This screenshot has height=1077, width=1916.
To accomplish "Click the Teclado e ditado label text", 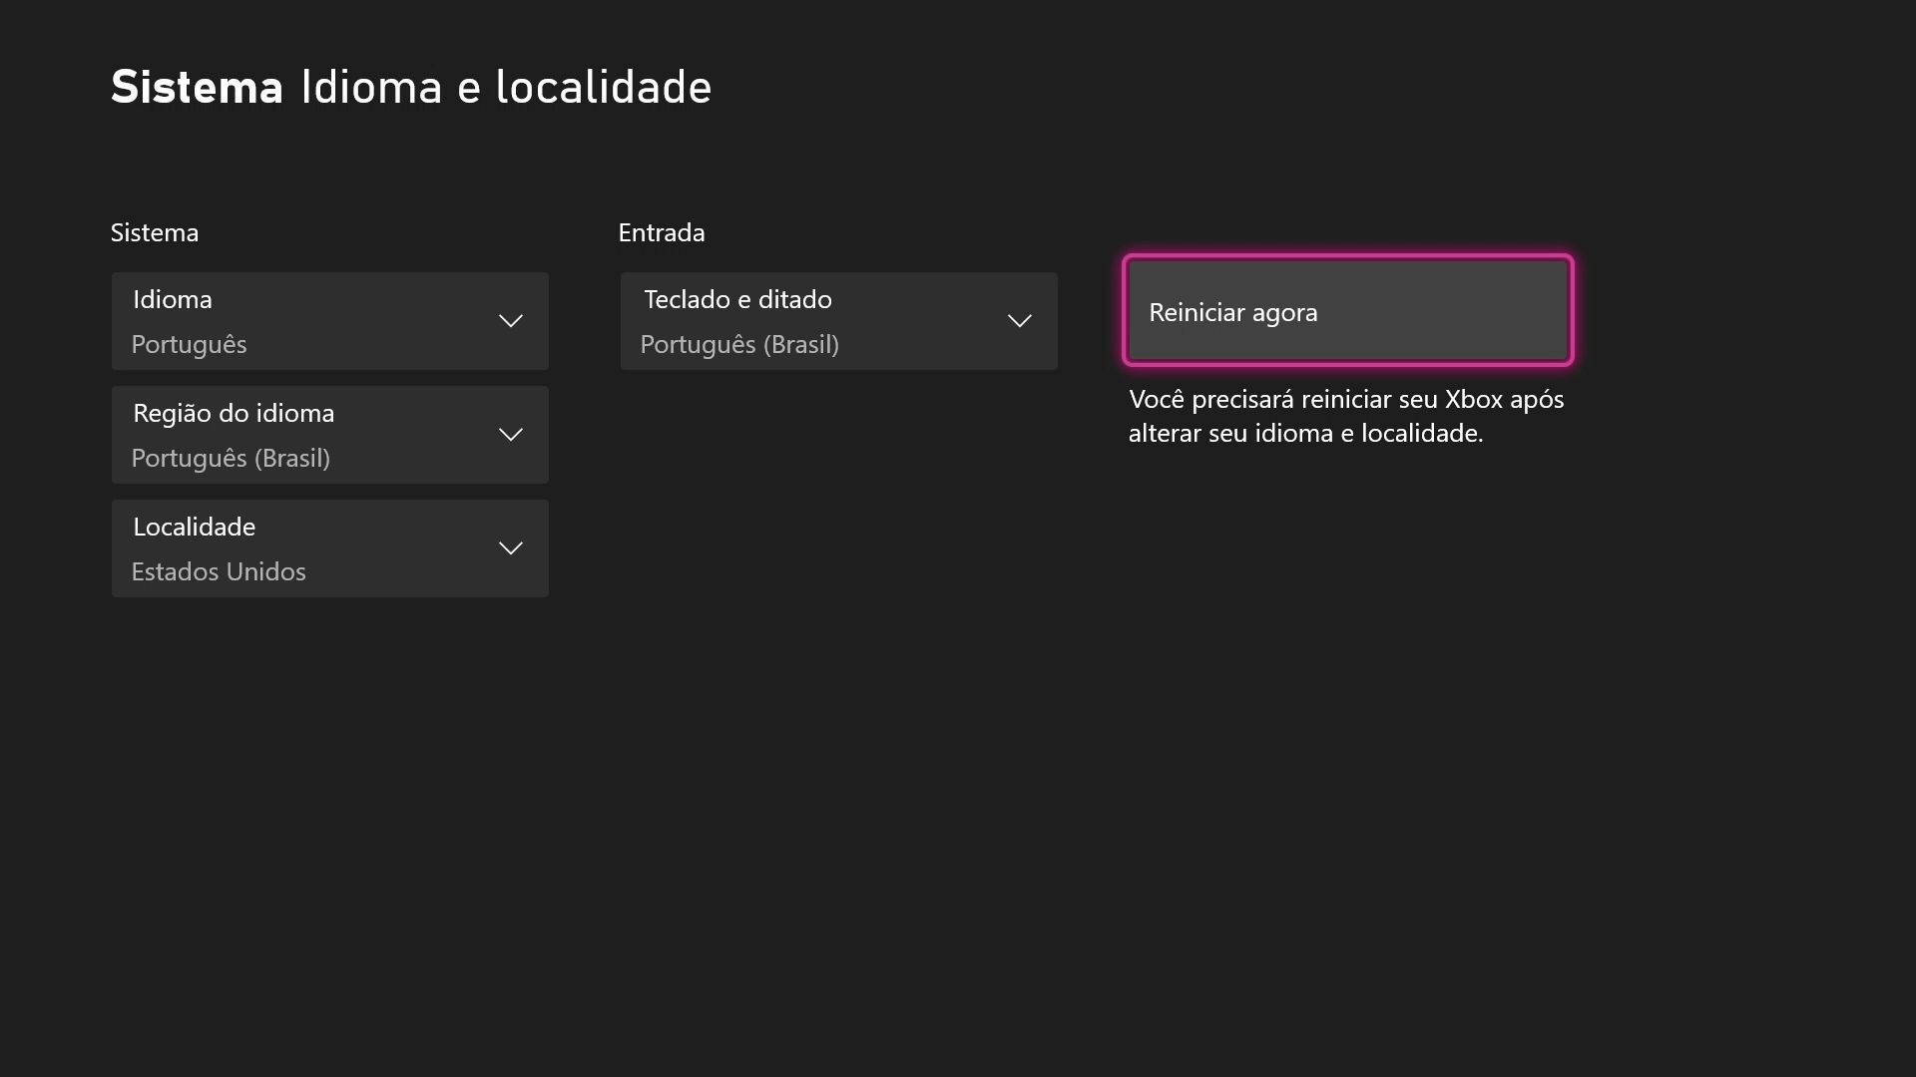I will tap(737, 299).
